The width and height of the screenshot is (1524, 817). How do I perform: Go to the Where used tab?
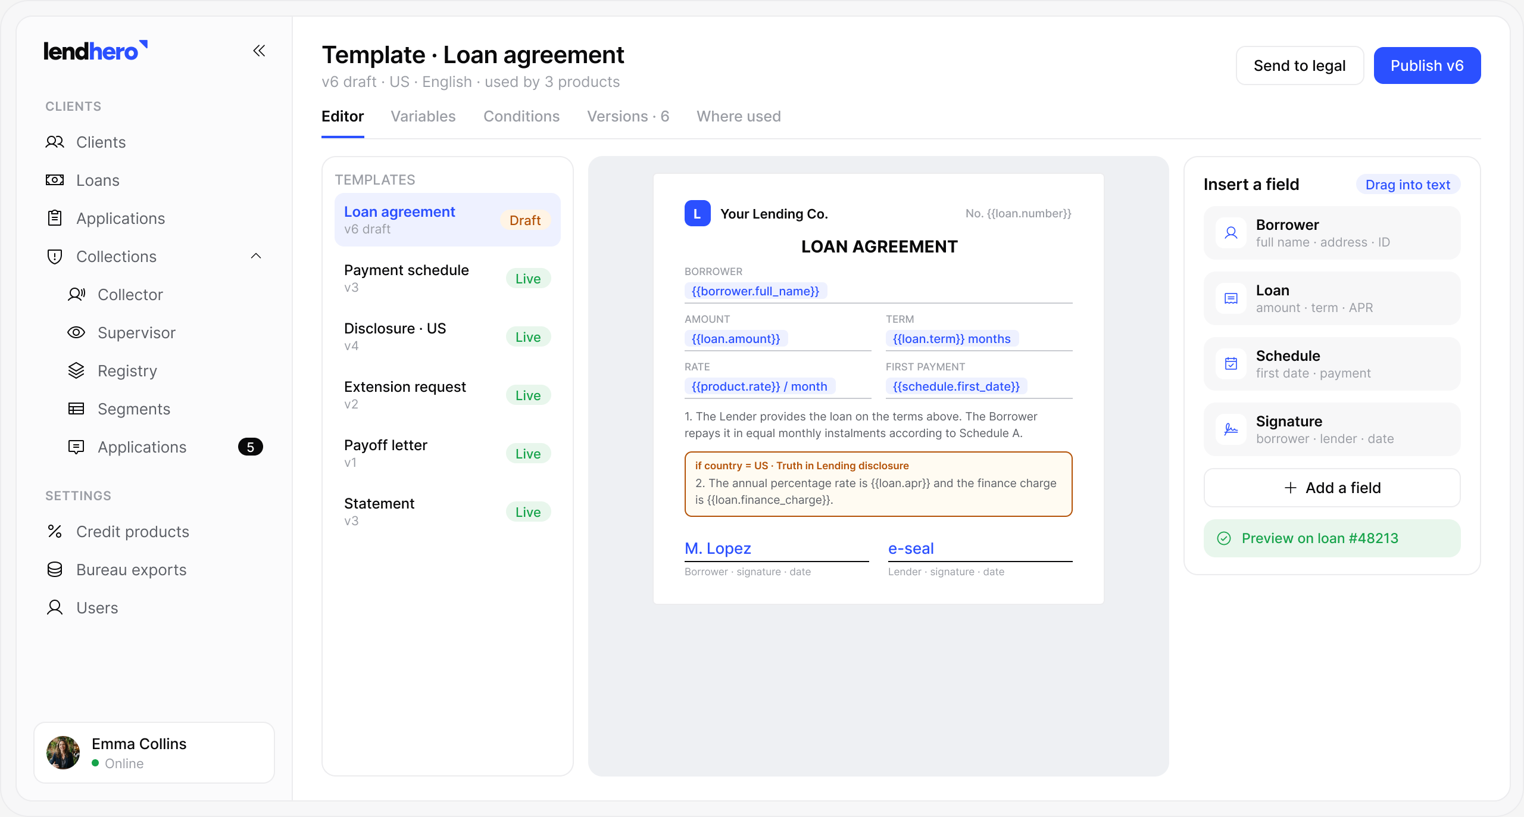click(x=739, y=116)
